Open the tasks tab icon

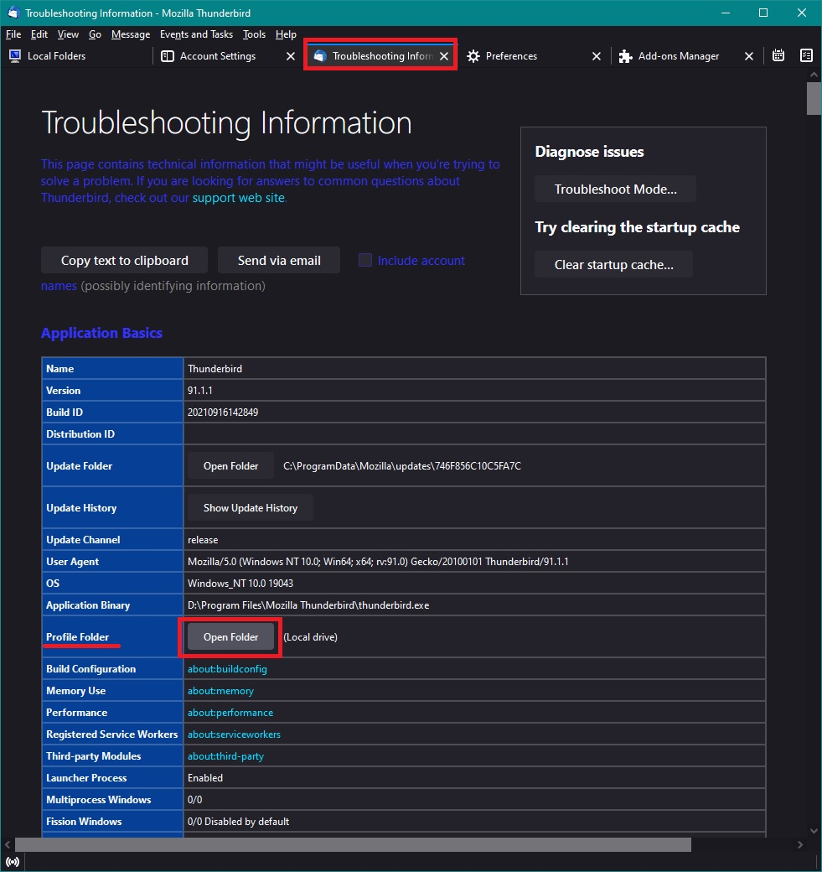[806, 56]
